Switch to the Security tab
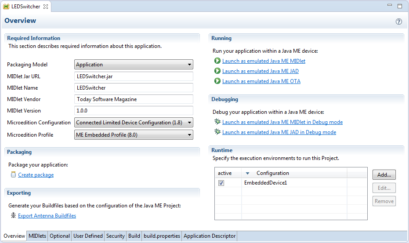The width and height of the screenshot is (409, 243). click(x=116, y=236)
